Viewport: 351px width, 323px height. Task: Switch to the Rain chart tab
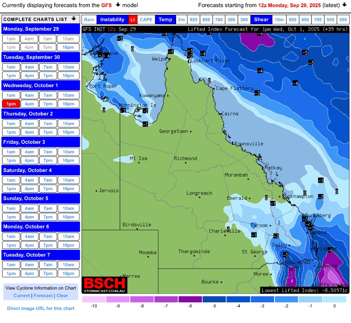(x=89, y=20)
